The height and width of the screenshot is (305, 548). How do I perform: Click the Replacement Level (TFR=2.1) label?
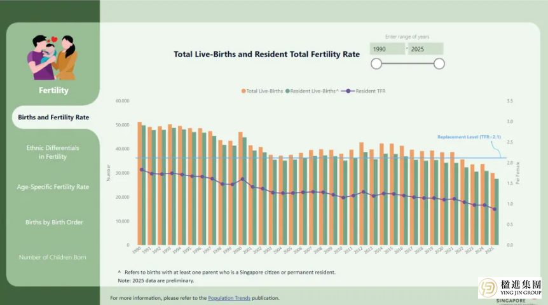tap(469, 137)
